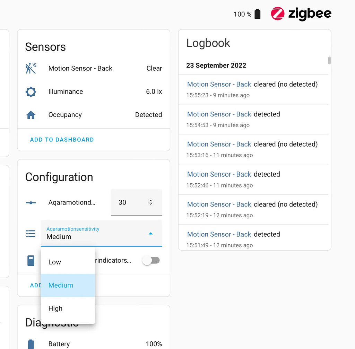Screen dimensions: 355x349
Task: Collapse the Aqaramotionsensitivity dropdown arrow
Action: pyautogui.click(x=150, y=234)
